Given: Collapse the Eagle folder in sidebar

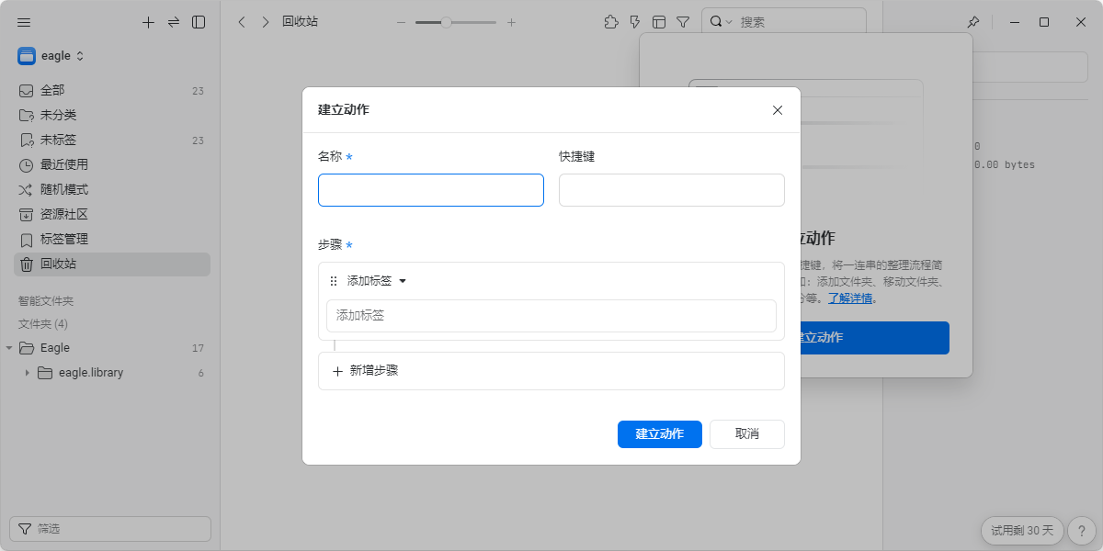Looking at the screenshot, I should coord(9,348).
